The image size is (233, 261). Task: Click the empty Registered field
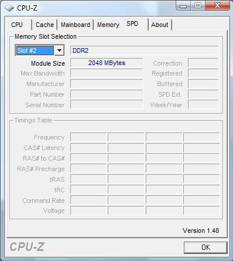(x=203, y=73)
